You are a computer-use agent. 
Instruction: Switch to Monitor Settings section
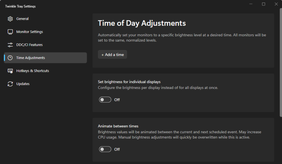[30, 32]
